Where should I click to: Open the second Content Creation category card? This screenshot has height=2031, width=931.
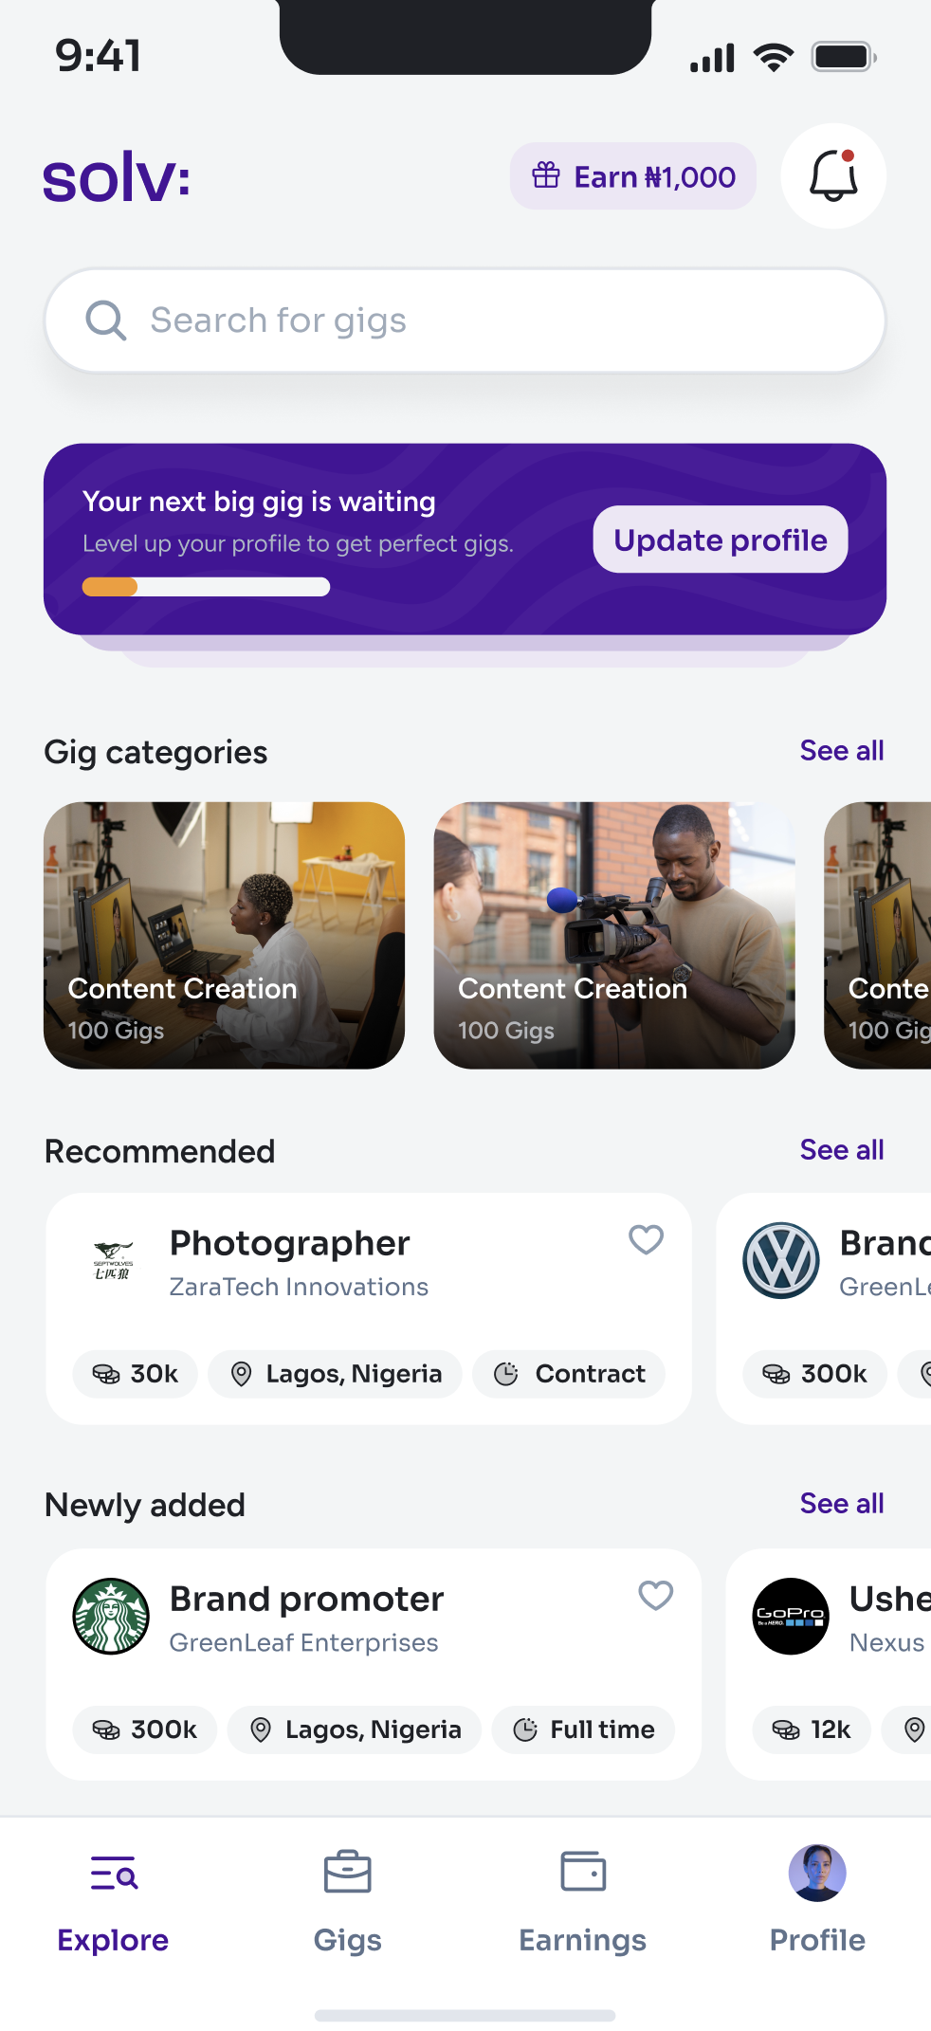(x=614, y=935)
